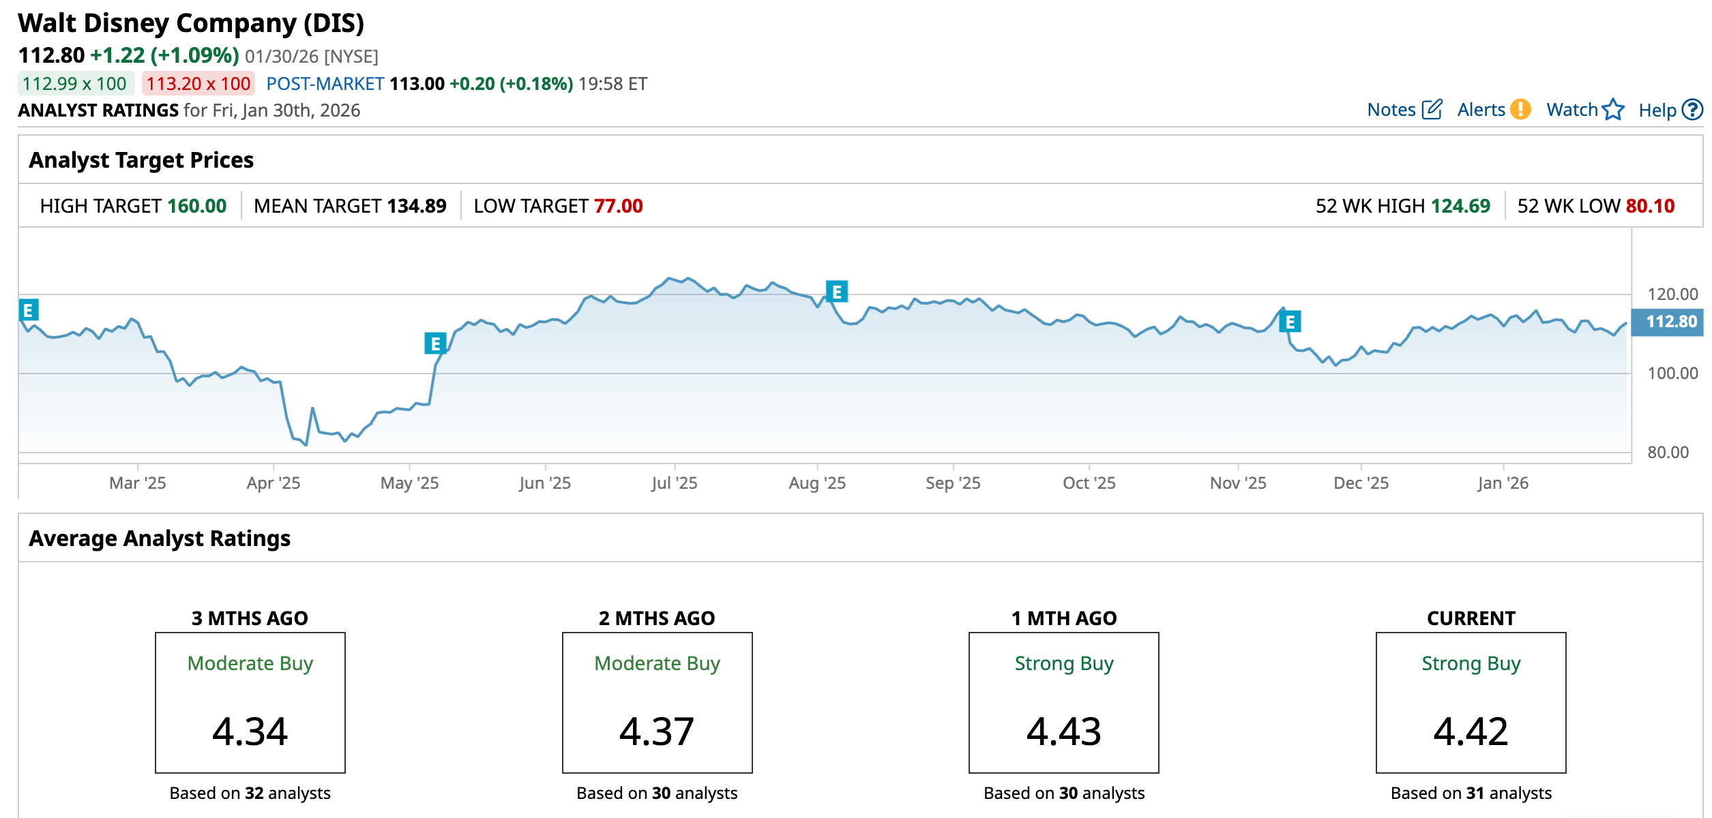This screenshot has height=818, width=1712.
Task: Open the Alerts link
Action: pyautogui.click(x=1481, y=110)
